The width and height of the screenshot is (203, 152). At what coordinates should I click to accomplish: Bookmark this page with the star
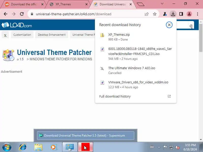155,14
